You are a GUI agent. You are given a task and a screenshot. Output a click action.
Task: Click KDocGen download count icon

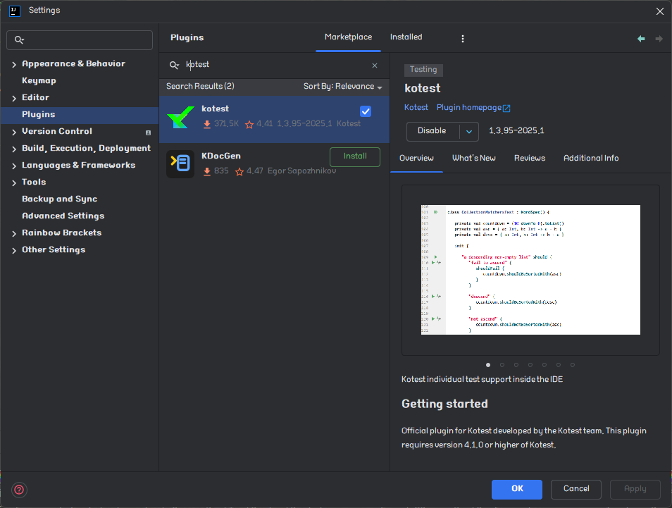click(x=206, y=171)
